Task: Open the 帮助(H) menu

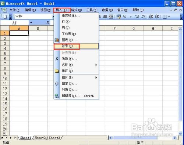Action: 138,10
